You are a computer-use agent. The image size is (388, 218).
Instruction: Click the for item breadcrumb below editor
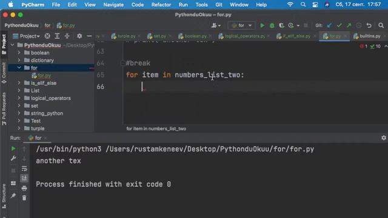tap(156, 129)
